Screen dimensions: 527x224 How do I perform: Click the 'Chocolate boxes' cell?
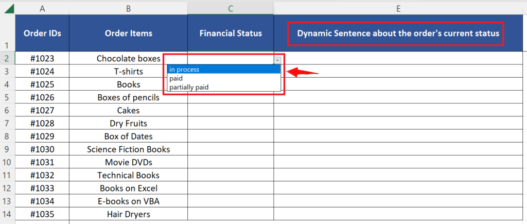tap(128, 58)
